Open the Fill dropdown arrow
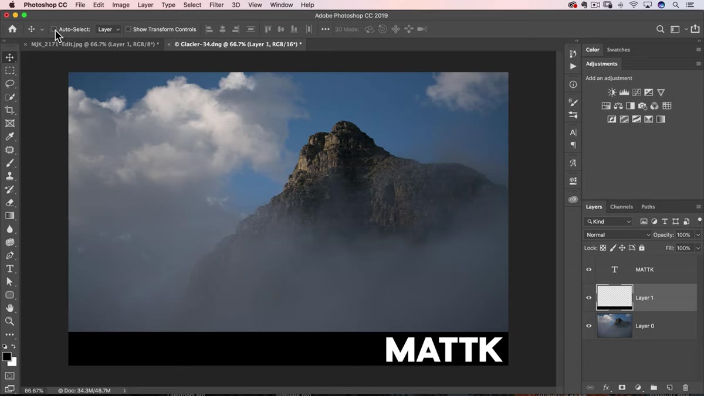This screenshot has height=396, width=704. point(698,248)
